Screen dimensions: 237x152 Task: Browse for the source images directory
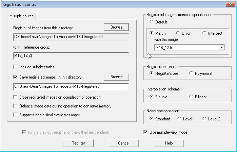pos(116,27)
